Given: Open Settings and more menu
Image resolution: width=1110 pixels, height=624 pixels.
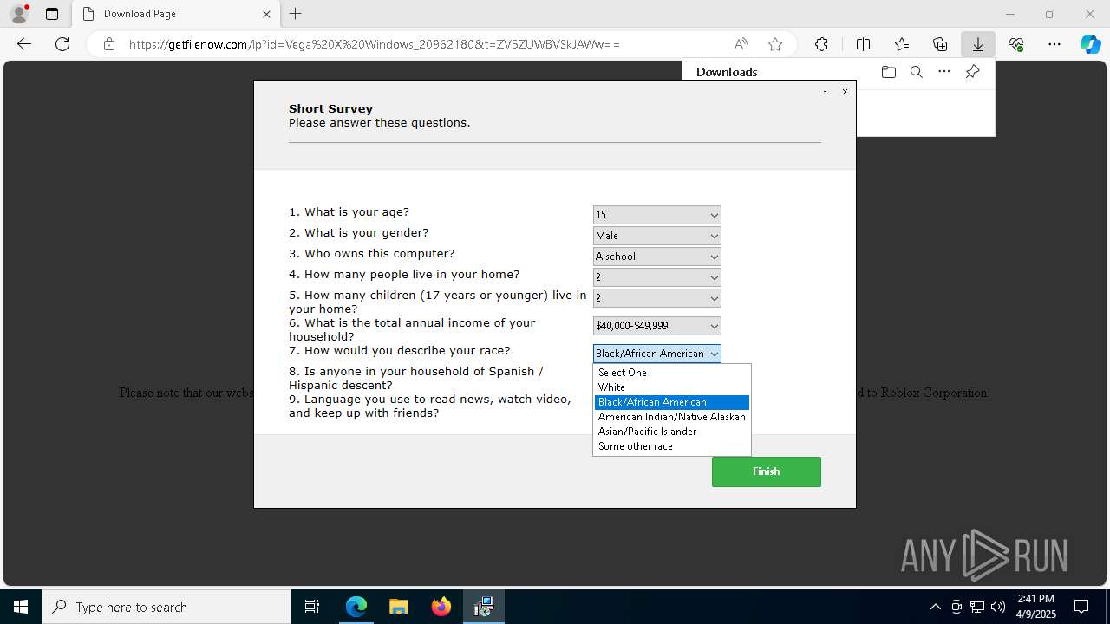Looking at the screenshot, I should (1054, 44).
